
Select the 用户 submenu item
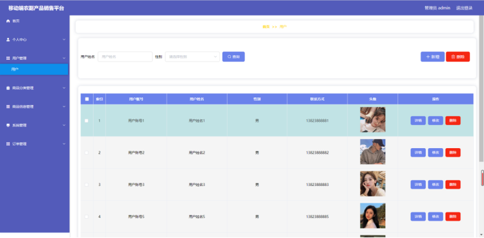click(x=34, y=69)
